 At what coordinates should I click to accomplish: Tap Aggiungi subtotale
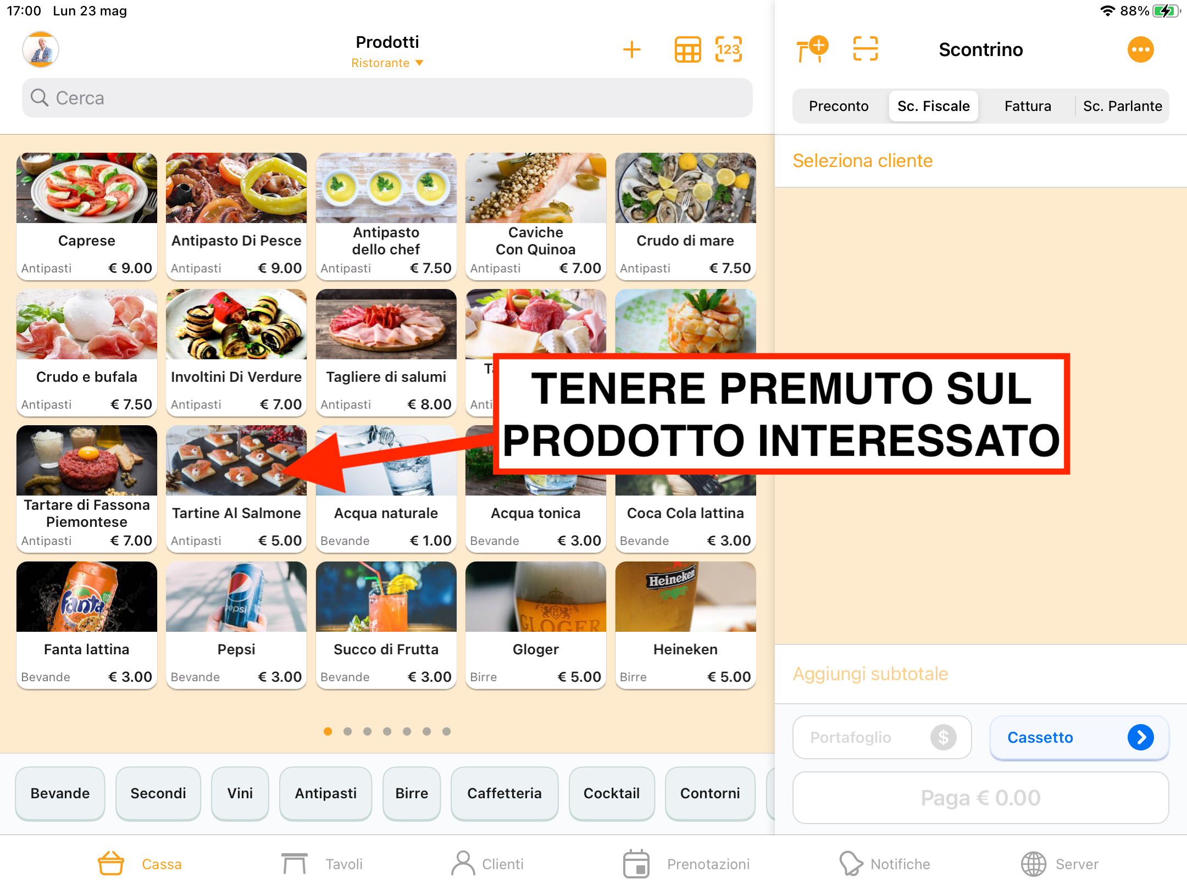pos(870,674)
